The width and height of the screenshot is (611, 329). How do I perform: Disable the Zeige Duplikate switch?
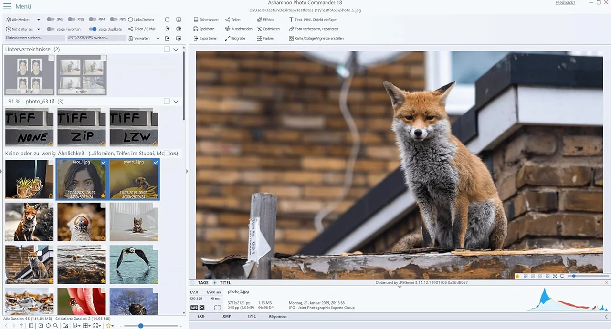[93, 29]
